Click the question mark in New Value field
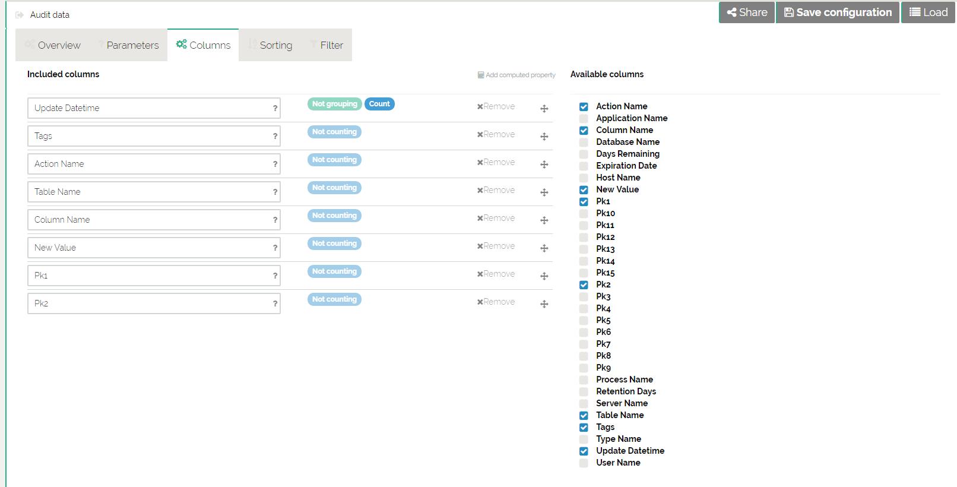 click(275, 248)
